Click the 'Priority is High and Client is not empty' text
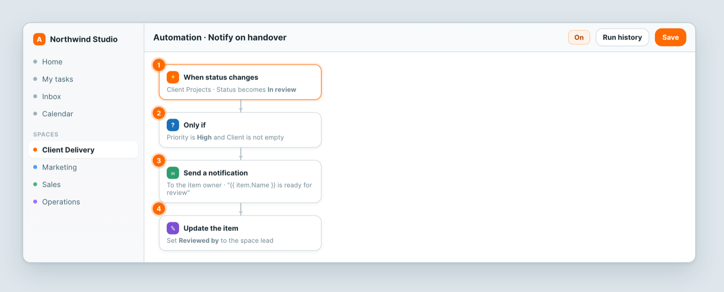 (225, 138)
